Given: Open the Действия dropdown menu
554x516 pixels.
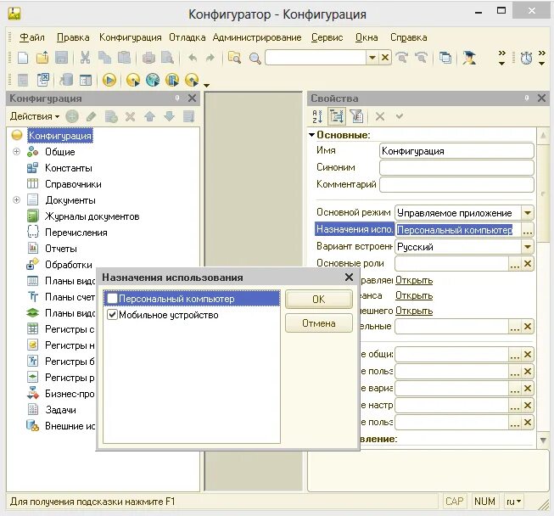Looking at the screenshot, I should point(35,116).
